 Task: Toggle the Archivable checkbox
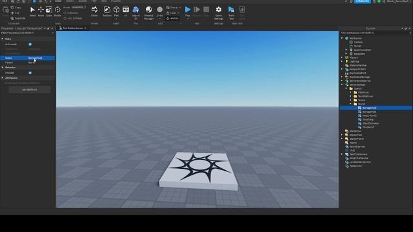30,44
